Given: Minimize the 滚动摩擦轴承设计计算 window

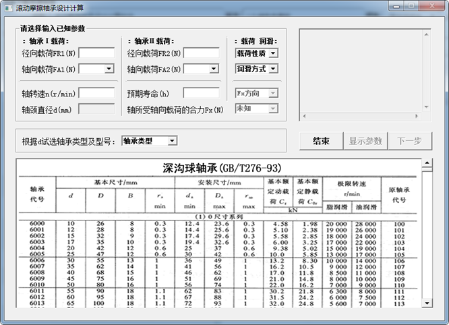Looking at the screenshot, I should click(396, 6).
